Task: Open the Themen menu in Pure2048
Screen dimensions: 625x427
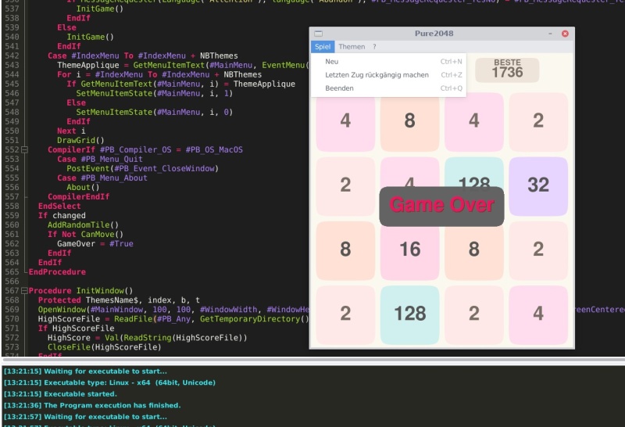Action: (x=352, y=47)
